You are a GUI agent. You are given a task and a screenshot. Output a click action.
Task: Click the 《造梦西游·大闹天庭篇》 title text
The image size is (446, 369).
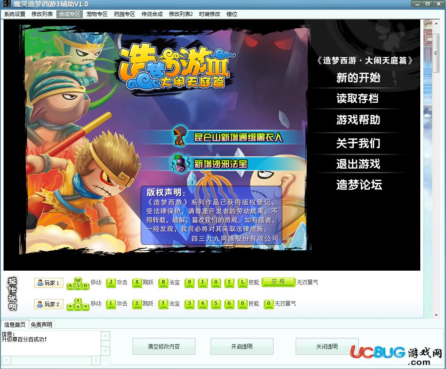pyautogui.click(x=365, y=60)
